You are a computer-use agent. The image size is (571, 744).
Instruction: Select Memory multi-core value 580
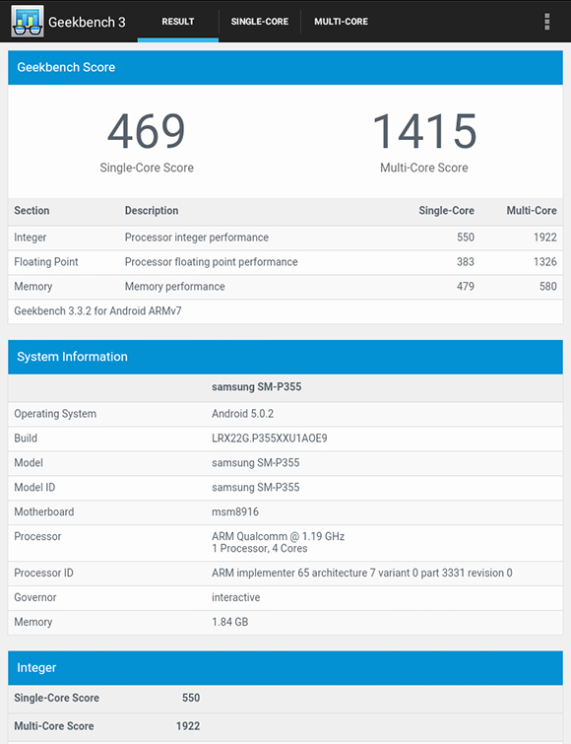[547, 287]
